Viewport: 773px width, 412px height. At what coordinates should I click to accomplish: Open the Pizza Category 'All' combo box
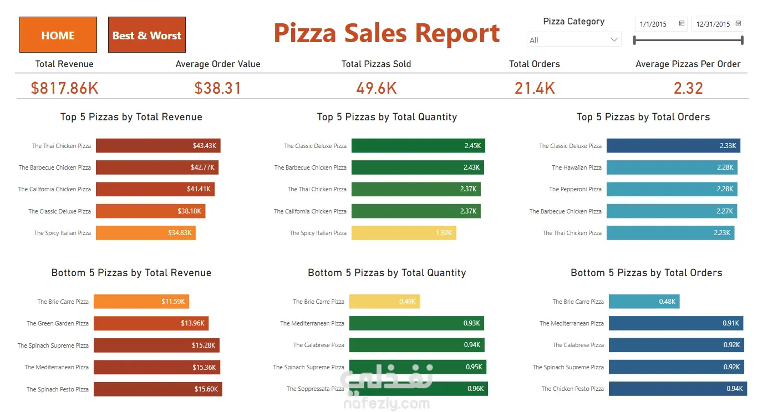(x=574, y=40)
